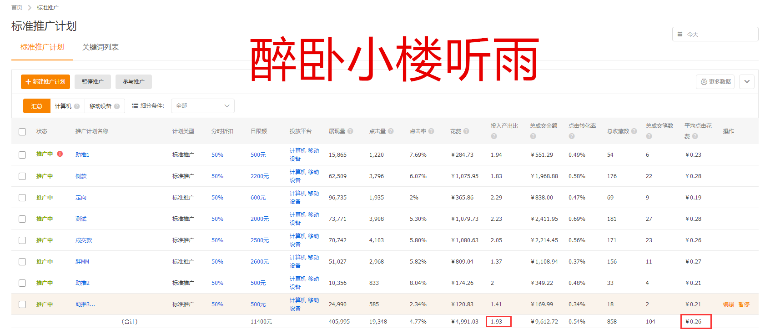Click 2200元 daily limit for 侧款
The width and height of the screenshot is (765, 329).
(260, 176)
